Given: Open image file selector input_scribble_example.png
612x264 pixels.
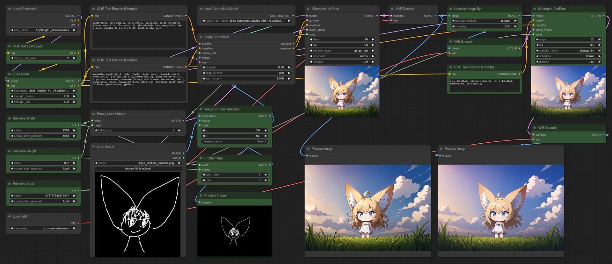Looking at the screenshot, I should (138, 163).
